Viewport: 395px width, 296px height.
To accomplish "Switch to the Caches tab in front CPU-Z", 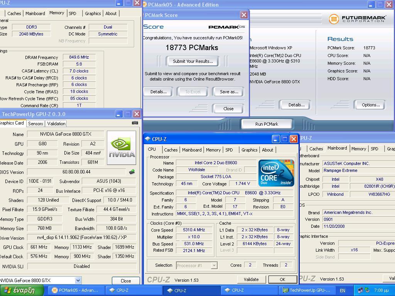I will 170,150.
